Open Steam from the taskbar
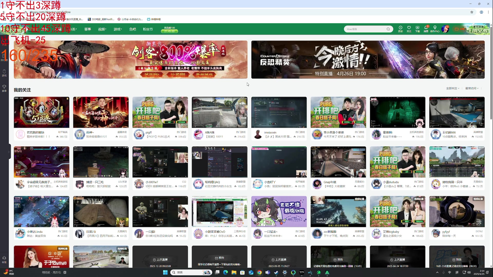This screenshot has height=277, width=493. (x=276, y=272)
